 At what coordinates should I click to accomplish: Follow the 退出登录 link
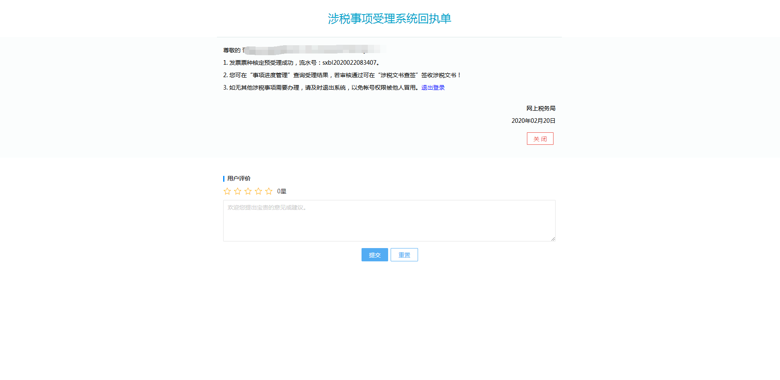433,88
